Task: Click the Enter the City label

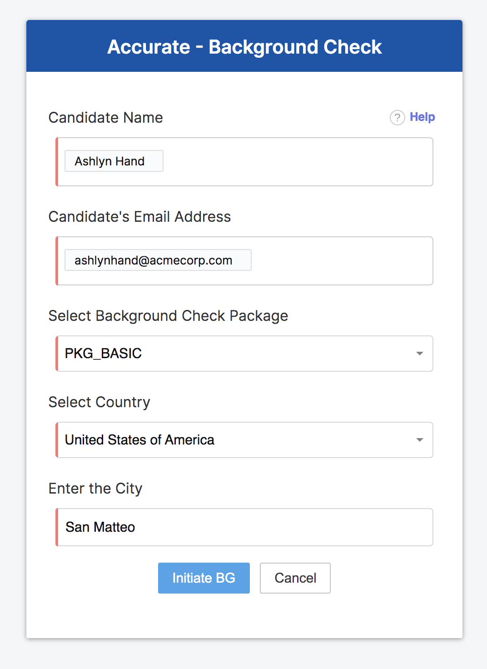Action: (x=95, y=489)
